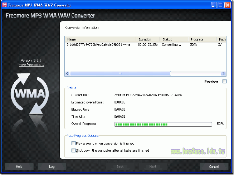Sort list by Status column header
This screenshot has width=234, height=175.
174,39
